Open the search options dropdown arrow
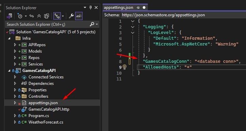Viewport: 246px width, 131px height. coord(96,24)
